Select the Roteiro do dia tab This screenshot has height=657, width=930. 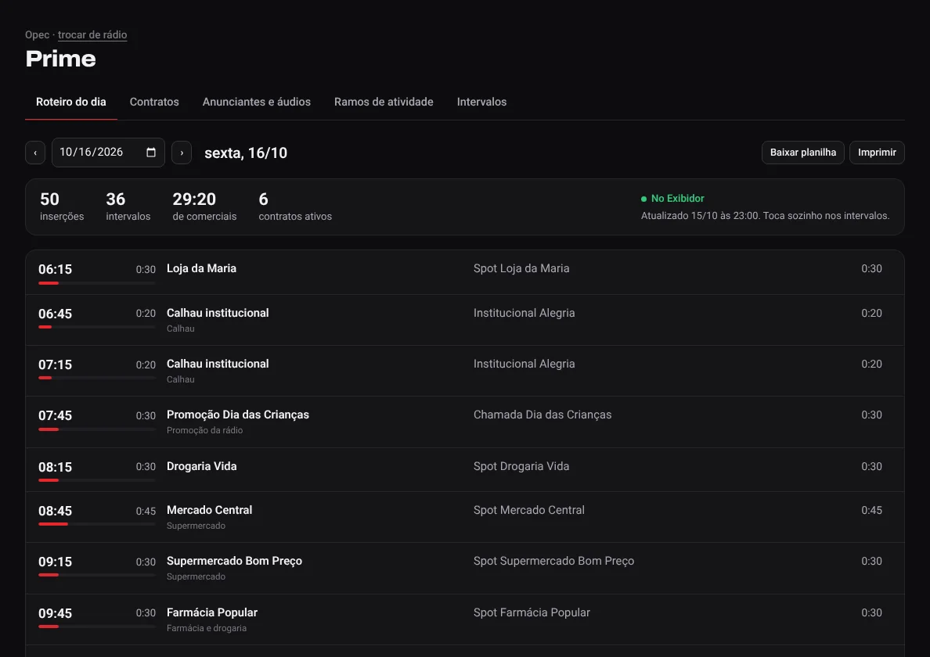(71, 102)
